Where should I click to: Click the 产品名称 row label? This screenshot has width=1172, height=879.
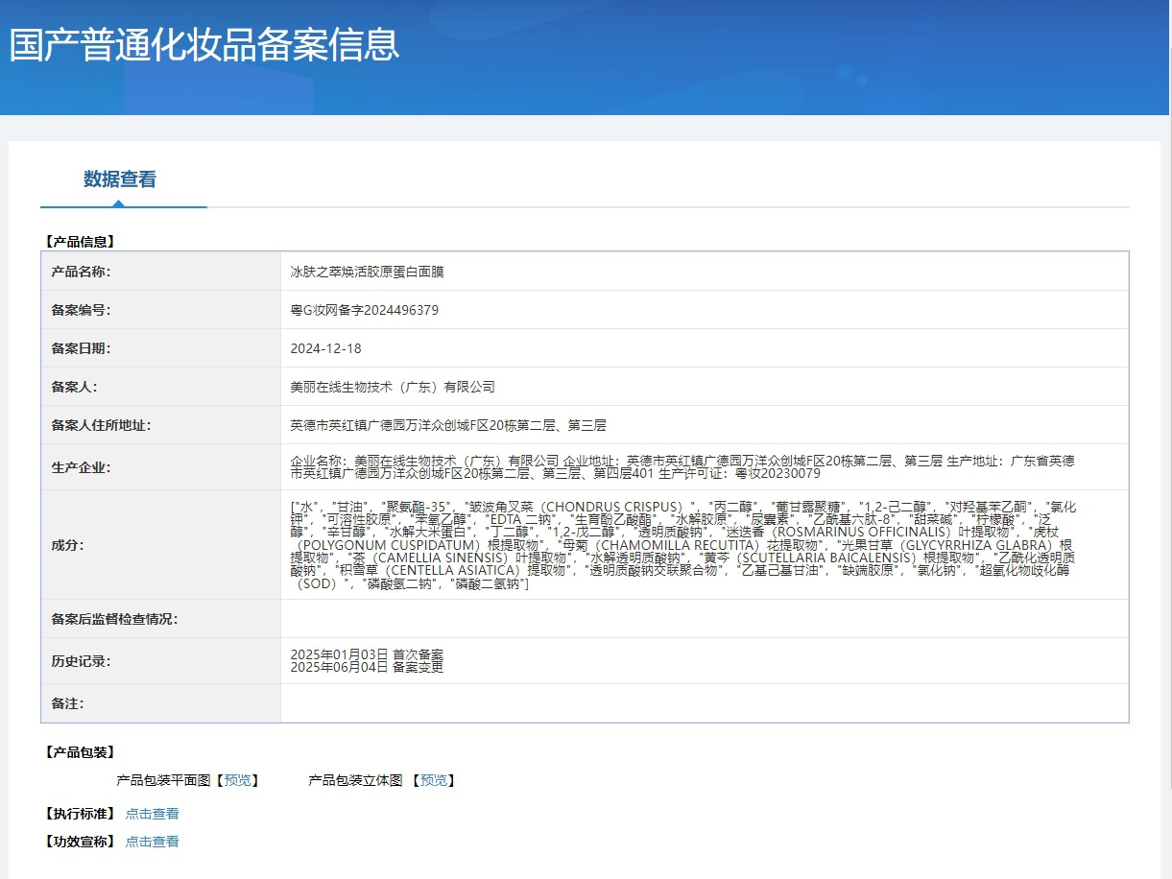tap(81, 272)
